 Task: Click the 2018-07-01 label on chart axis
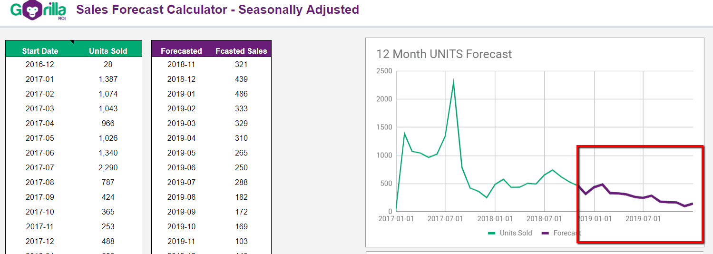pyautogui.click(x=544, y=219)
